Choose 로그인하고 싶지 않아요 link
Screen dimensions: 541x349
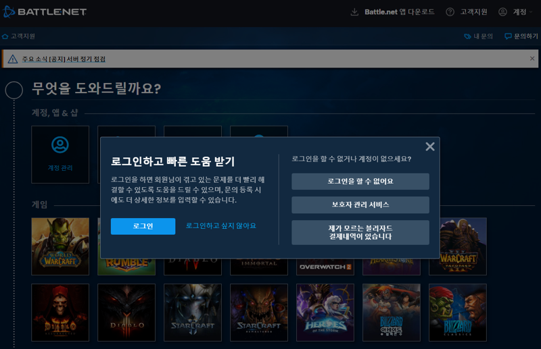click(x=221, y=225)
